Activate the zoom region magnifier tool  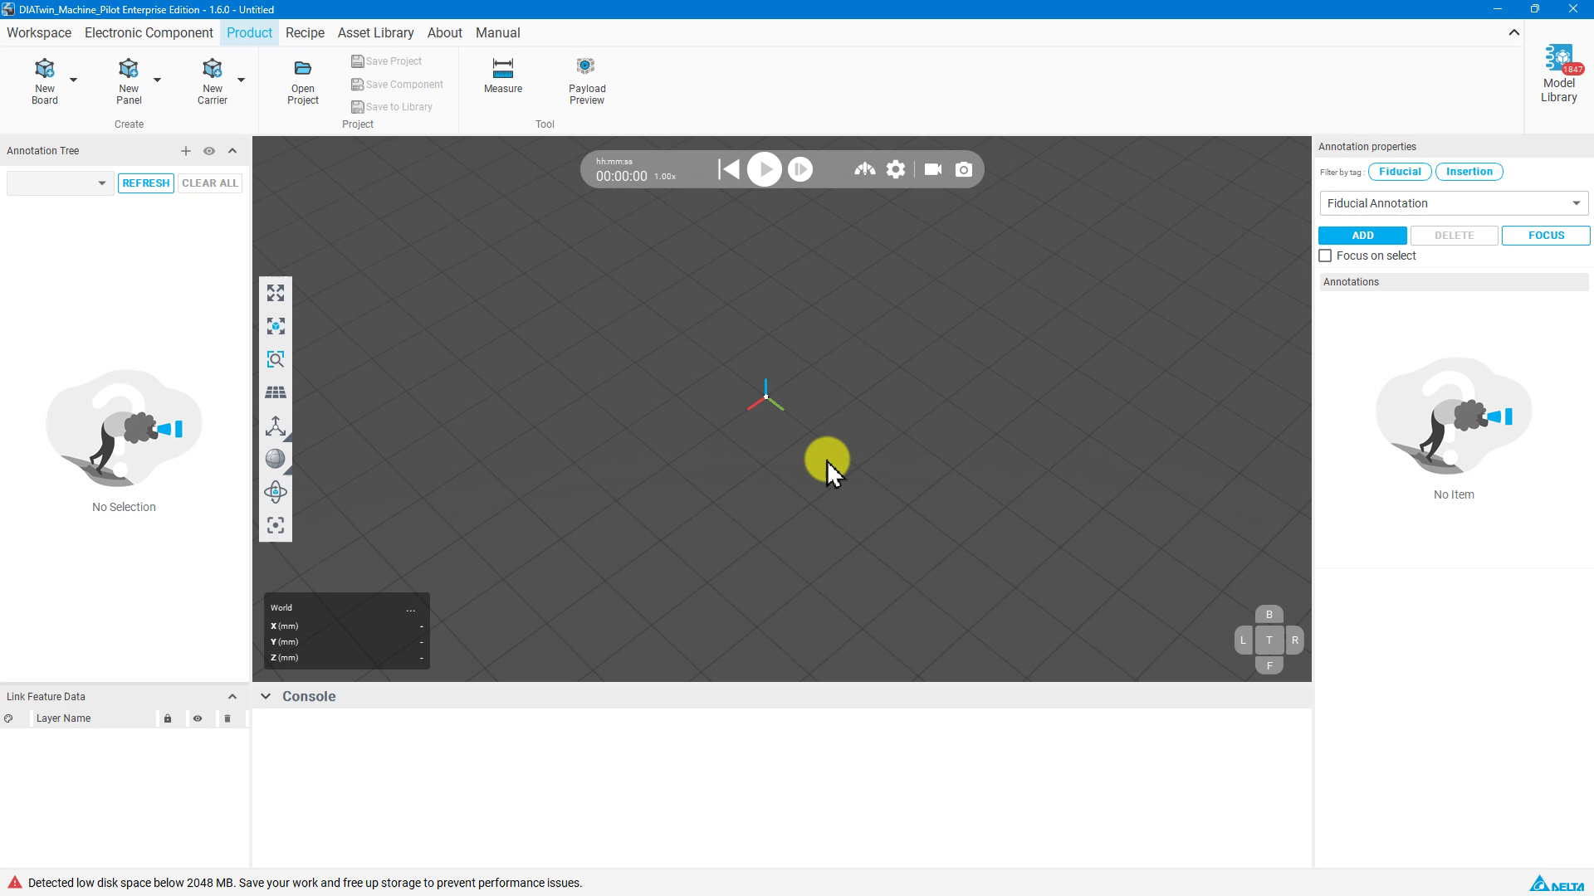[x=276, y=359]
